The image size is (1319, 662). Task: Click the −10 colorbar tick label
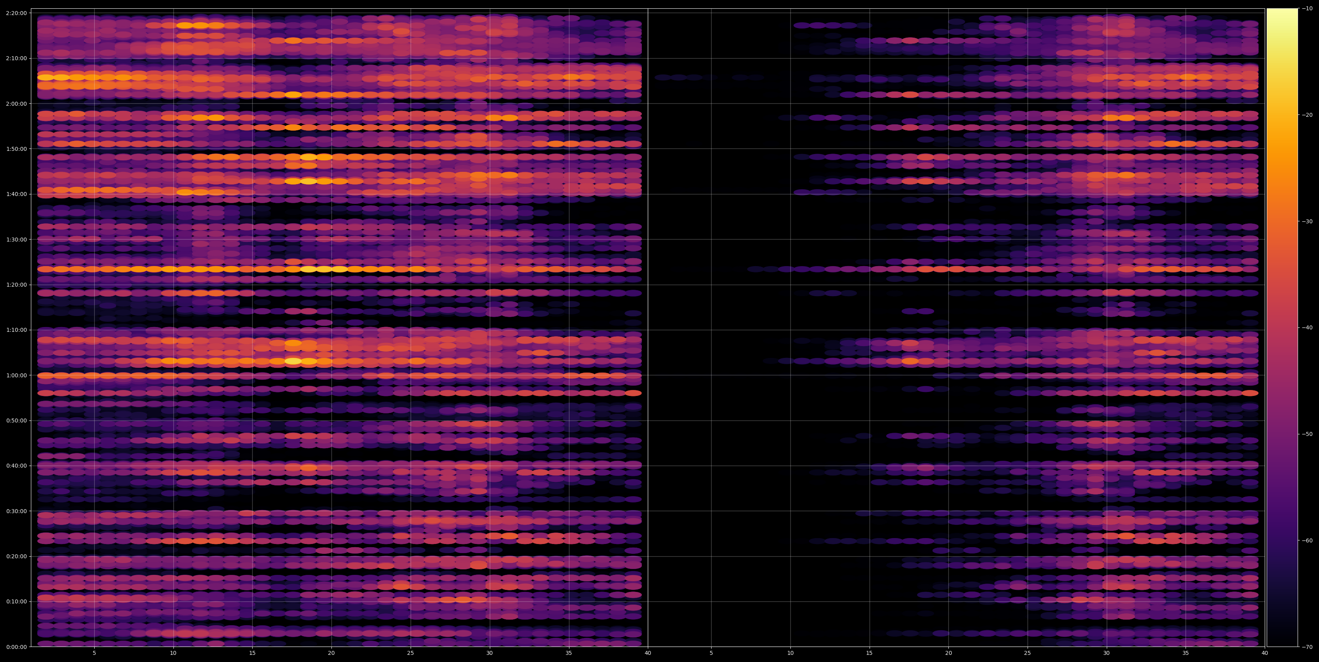tap(1307, 9)
